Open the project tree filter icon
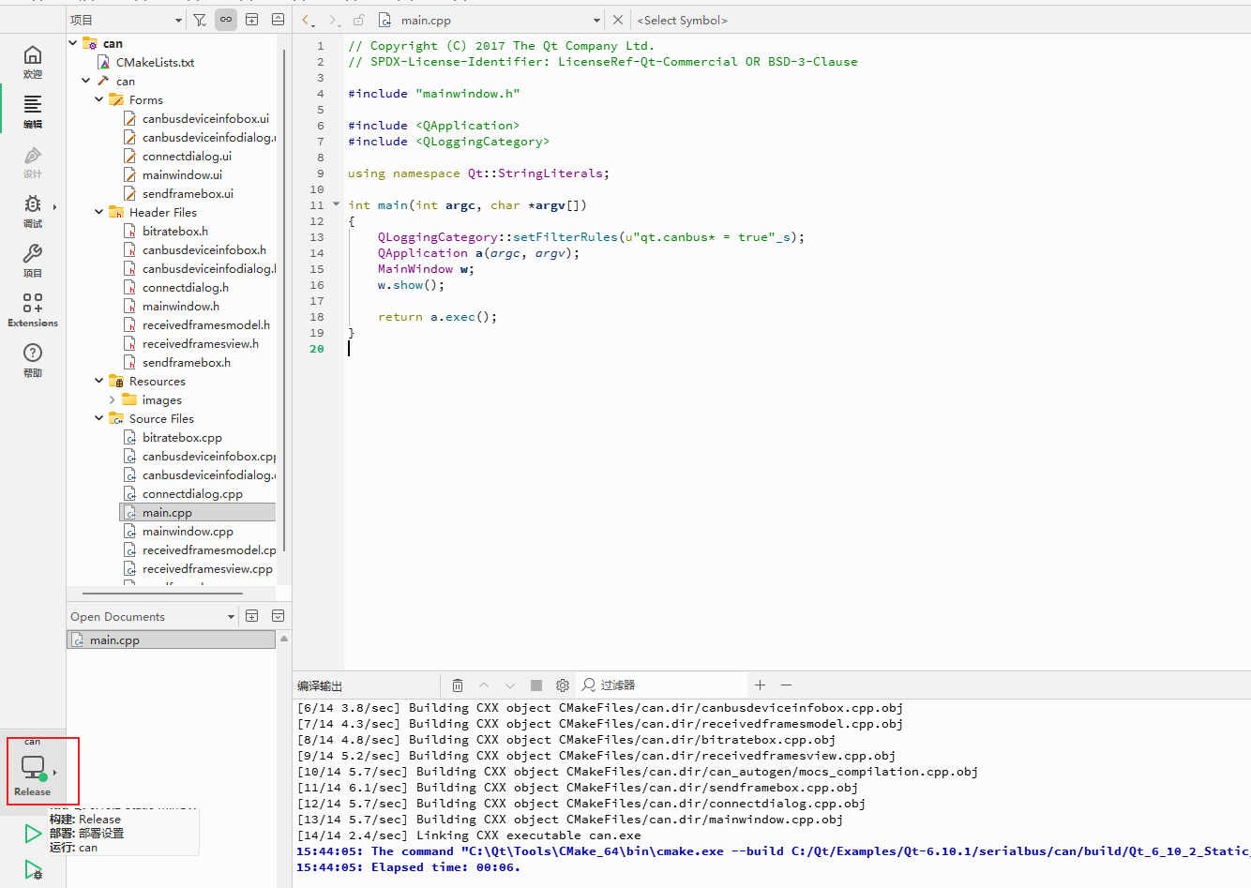This screenshot has height=888, width=1251. click(x=200, y=20)
